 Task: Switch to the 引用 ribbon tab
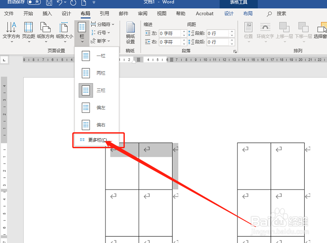(105, 13)
